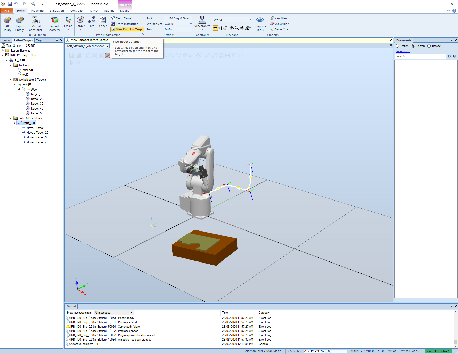
Task: Switch to the Simulation ribbon tab
Action: point(57,11)
